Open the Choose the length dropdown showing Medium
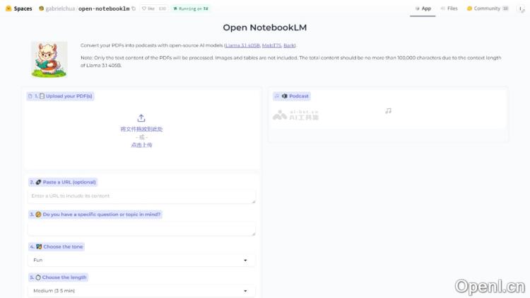Screen dimensions: 530x298 tap(141, 290)
